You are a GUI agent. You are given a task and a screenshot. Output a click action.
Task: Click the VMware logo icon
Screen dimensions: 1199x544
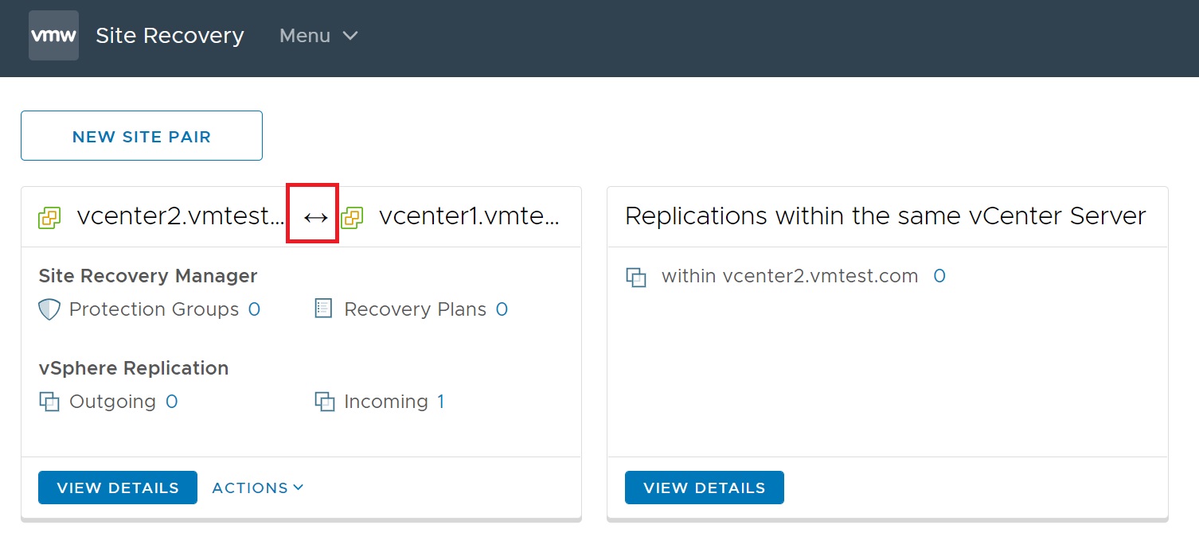(x=53, y=36)
